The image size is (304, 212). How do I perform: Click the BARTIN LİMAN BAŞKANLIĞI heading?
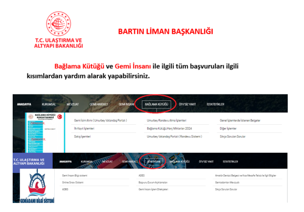pos(166,31)
